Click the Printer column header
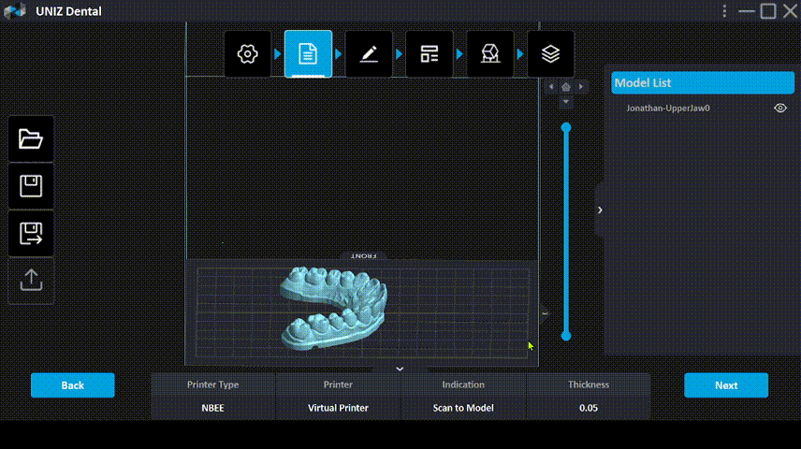Viewport: 801px width, 449px height. 338,384
